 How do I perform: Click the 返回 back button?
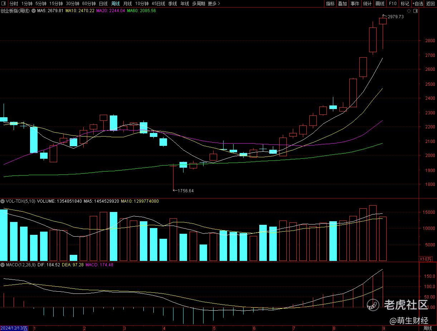[x=431, y=4]
